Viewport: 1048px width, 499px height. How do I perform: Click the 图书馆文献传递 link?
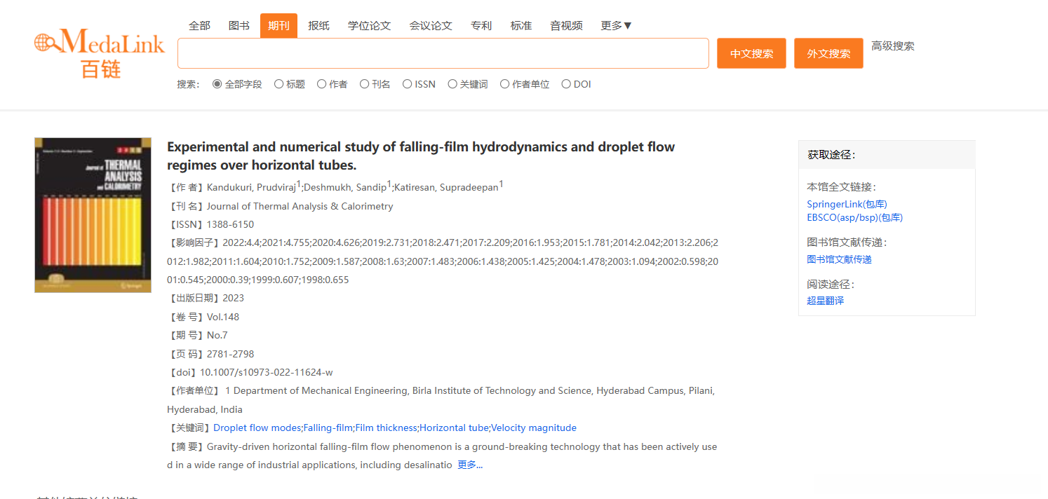pos(839,259)
